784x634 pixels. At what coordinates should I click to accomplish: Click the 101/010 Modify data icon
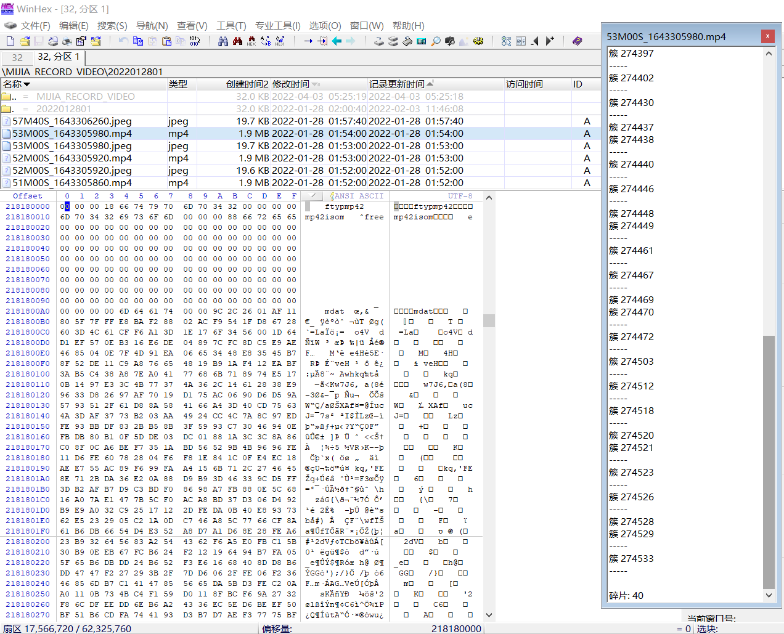[x=195, y=41]
